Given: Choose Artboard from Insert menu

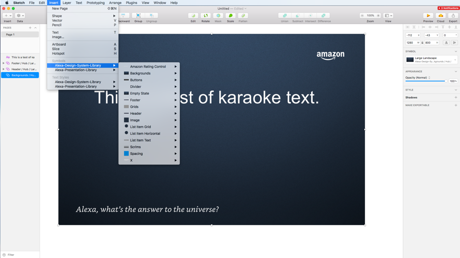Looking at the screenshot, I should pos(83,44).
